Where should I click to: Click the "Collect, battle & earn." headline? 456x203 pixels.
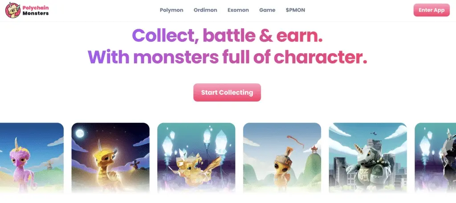pyautogui.click(x=227, y=35)
